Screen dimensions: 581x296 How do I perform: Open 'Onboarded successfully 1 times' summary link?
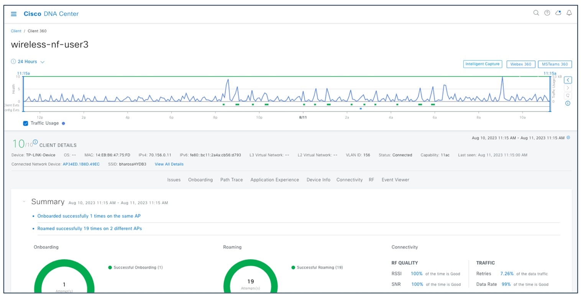pyautogui.click(x=89, y=216)
